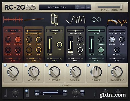
Task: Select the lower tone mode button
Action: (82, 94)
